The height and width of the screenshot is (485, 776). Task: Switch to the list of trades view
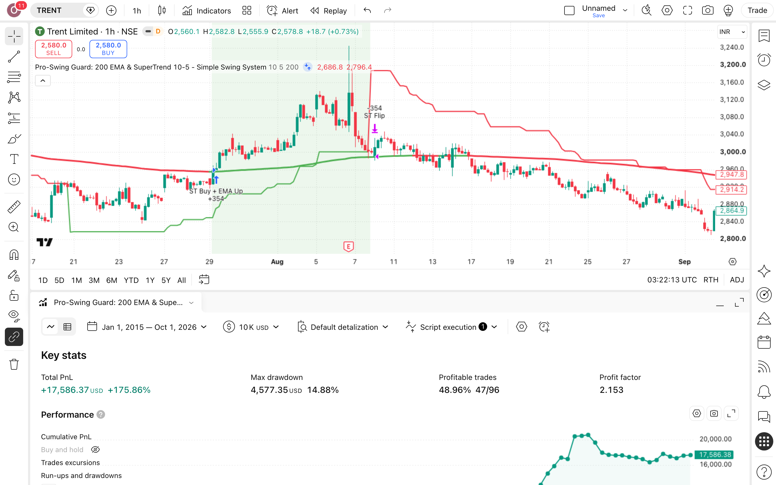(67, 327)
